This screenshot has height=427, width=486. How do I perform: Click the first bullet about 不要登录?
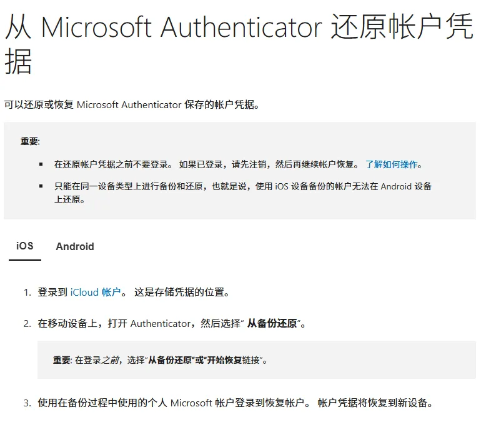click(206, 164)
